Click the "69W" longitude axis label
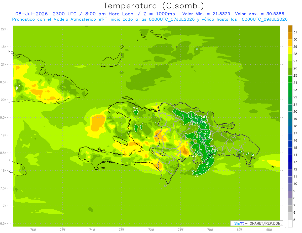 [240, 229]
